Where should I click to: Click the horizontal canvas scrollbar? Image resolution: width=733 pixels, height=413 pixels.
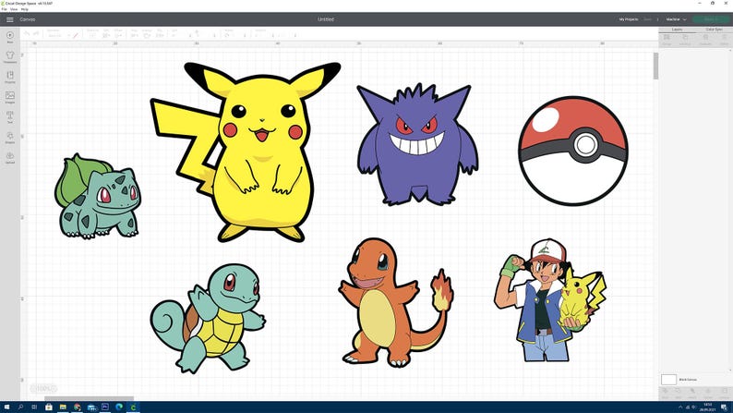(89, 398)
